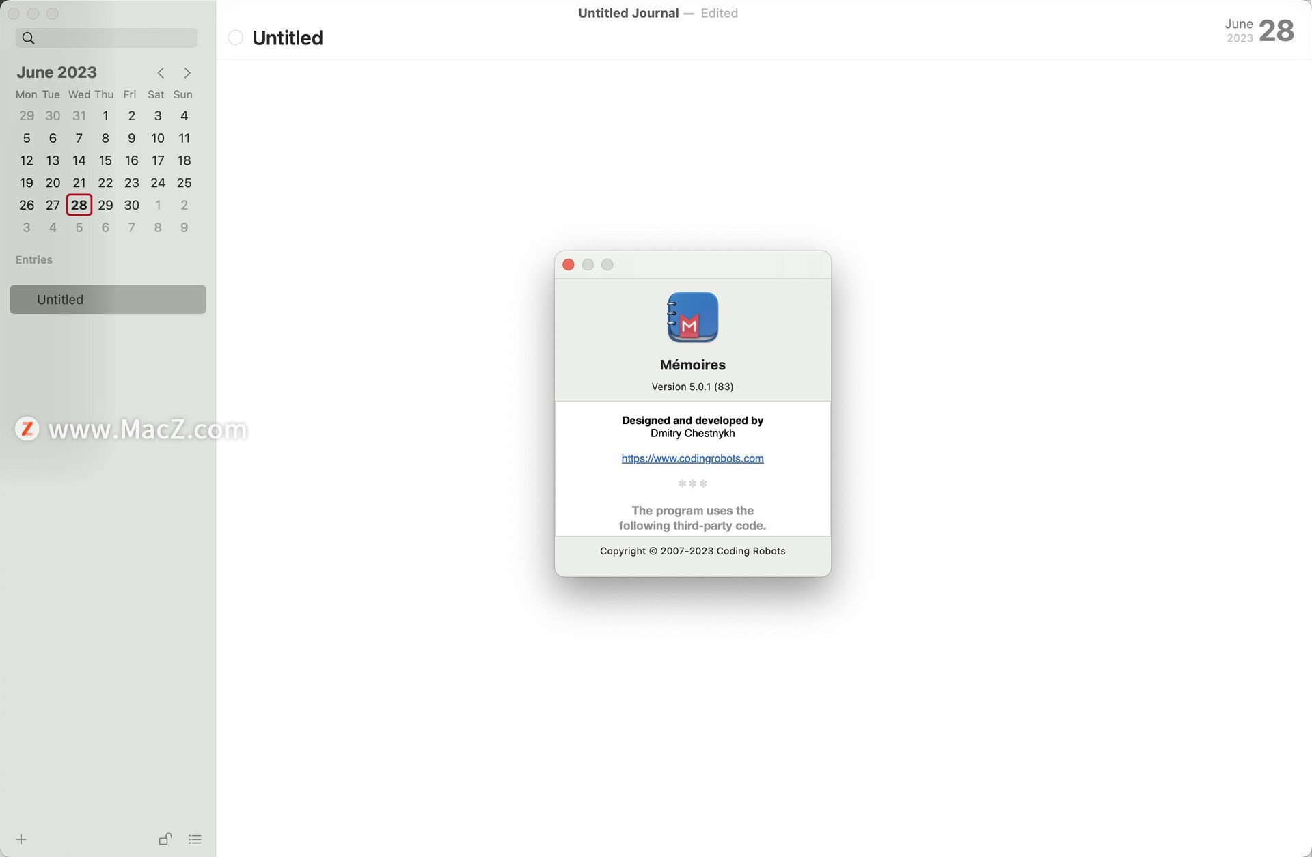This screenshot has width=1312, height=857.
Task: Select June 18 in the calendar
Action: point(184,160)
